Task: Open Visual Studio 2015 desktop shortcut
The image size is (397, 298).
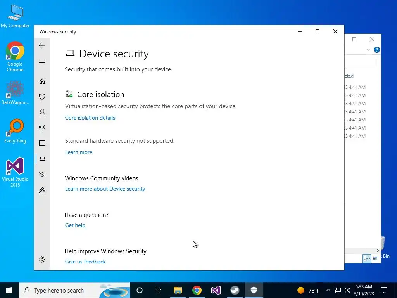Action: pyautogui.click(x=15, y=172)
